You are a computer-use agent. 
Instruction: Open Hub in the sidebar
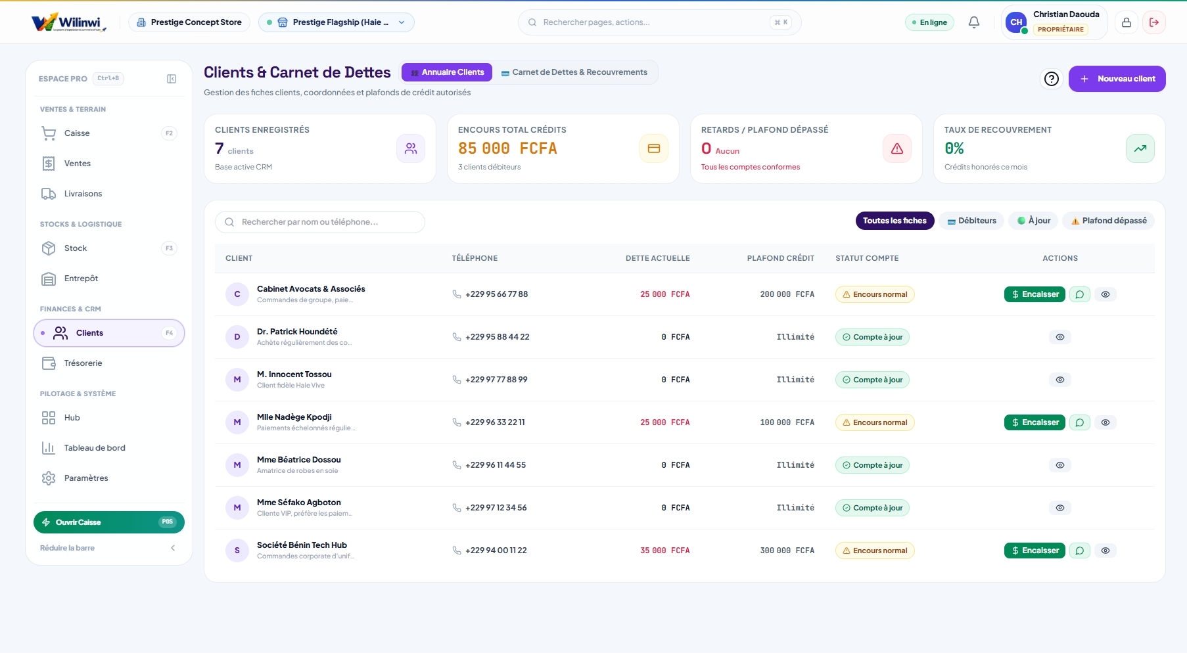click(x=109, y=418)
